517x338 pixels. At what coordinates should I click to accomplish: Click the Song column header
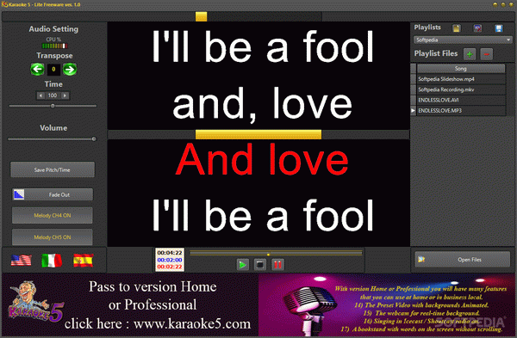[x=461, y=69]
